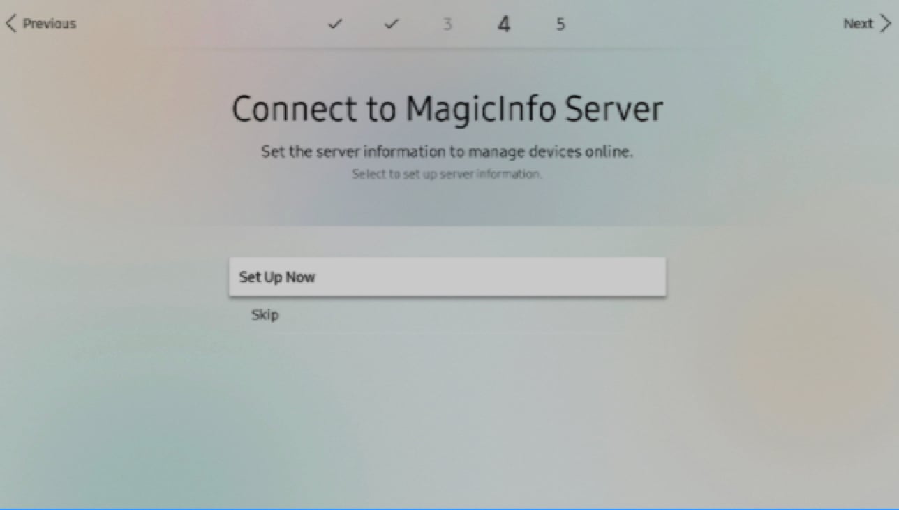This screenshot has height=510, width=899.
Task: Click the blue bar at the screen bottom
Action: tap(450, 508)
